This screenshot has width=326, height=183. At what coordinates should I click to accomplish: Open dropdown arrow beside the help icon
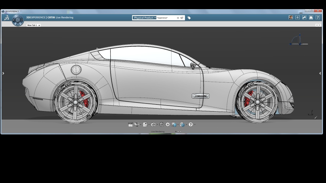pyautogui.click(x=195, y=125)
